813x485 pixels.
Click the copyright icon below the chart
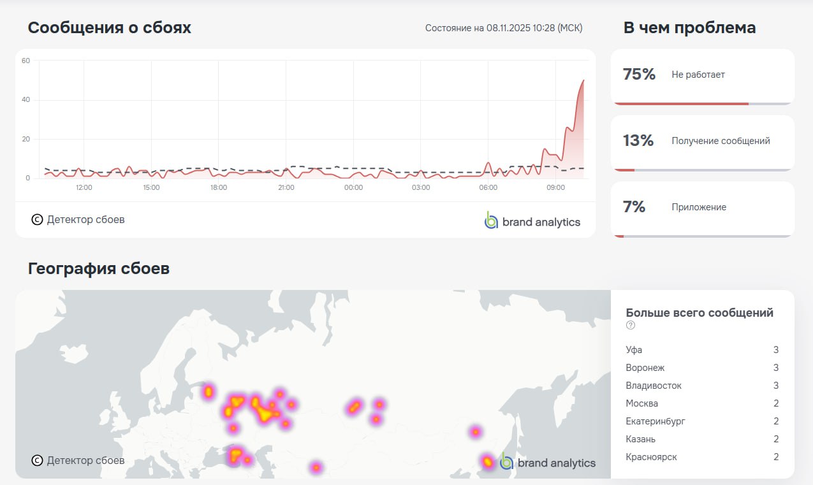pos(37,220)
